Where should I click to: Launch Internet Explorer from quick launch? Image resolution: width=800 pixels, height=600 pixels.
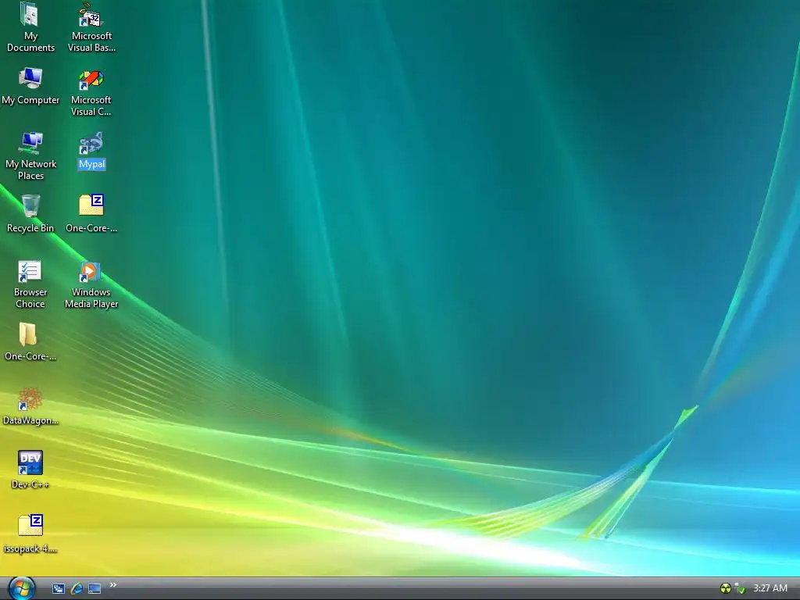pyautogui.click(x=77, y=589)
